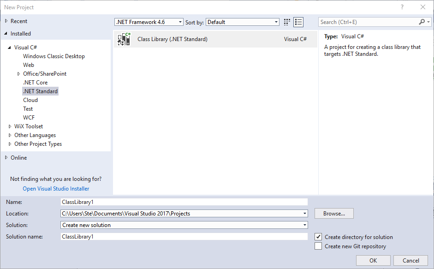Open the Sort by dropdown
The height and width of the screenshot is (269, 434).
pos(276,22)
